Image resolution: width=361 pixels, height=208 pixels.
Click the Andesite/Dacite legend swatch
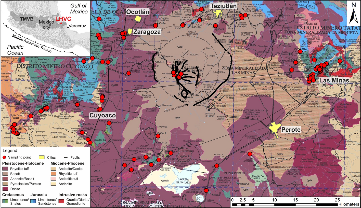tap(53, 168)
